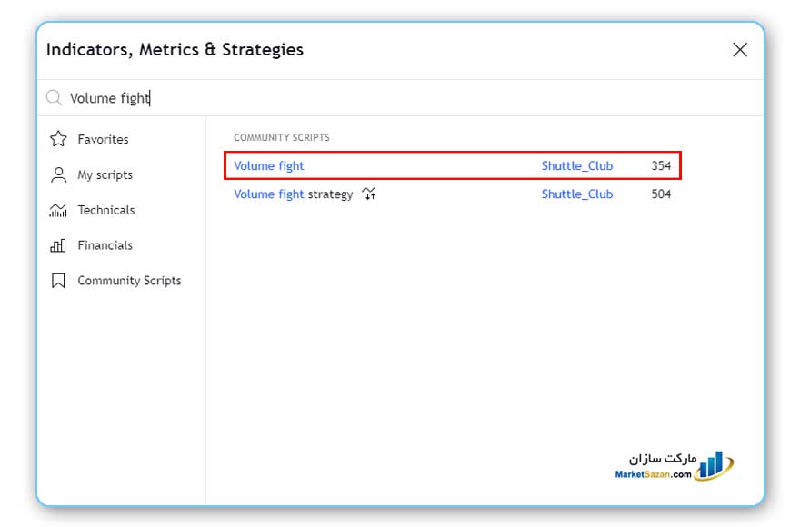Select the My scripts category
This screenshot has width=800, height=527.
click(x=105, y=174)
